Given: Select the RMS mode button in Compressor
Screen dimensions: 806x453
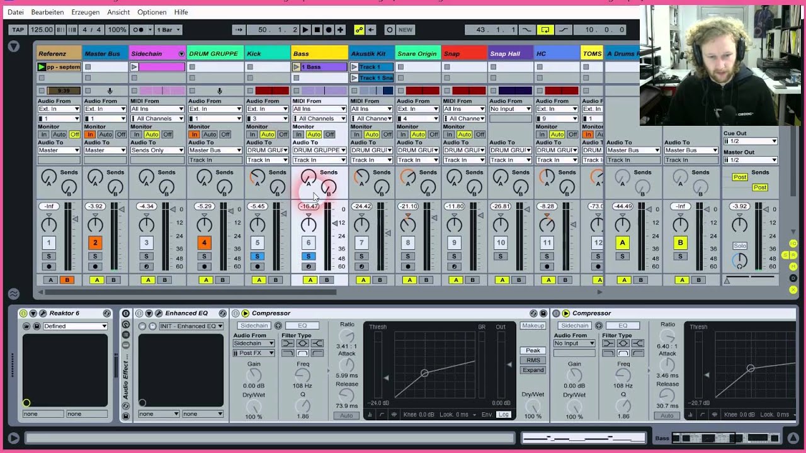Looking at the screenshot, I should tap(533, 361).
